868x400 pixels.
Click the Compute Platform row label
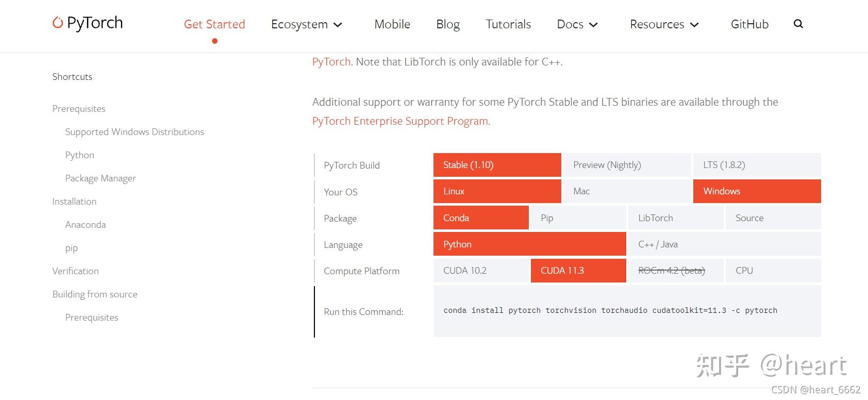361,271
